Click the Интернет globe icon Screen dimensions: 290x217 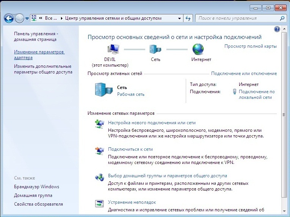coord(198,49)
